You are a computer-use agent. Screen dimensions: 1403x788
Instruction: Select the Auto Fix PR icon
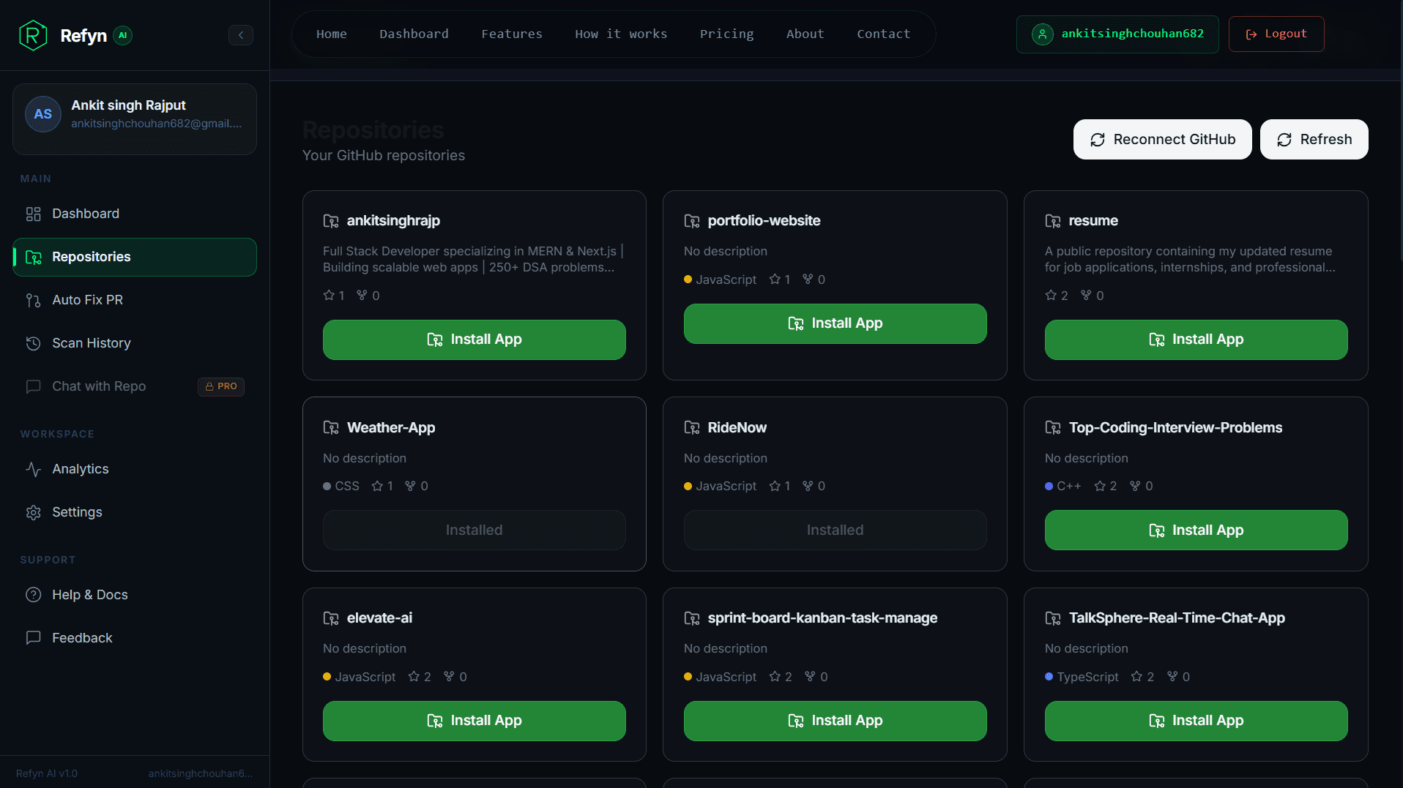click(34, 300)
